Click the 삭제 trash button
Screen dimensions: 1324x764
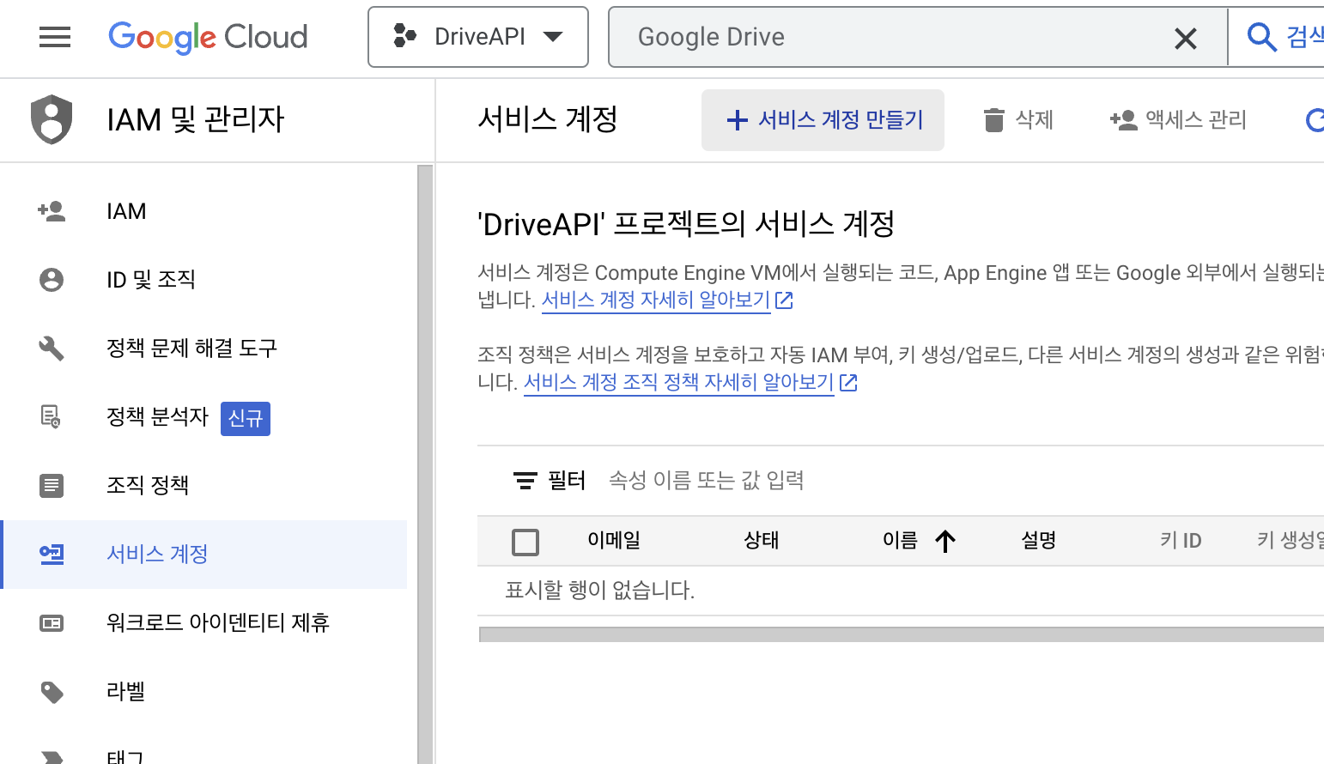(x=1018, y=120)
